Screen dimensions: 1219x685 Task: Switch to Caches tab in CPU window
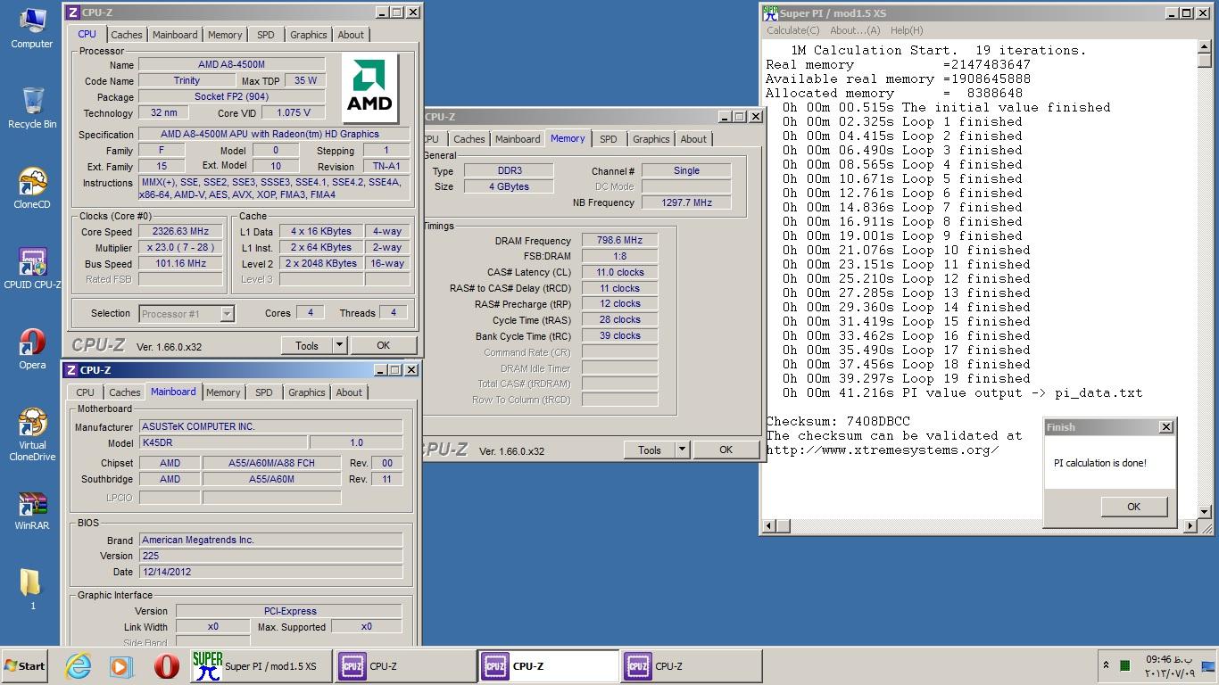pos(126,35)
